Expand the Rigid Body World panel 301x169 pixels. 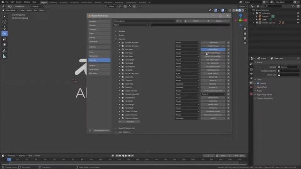[264, 95]
